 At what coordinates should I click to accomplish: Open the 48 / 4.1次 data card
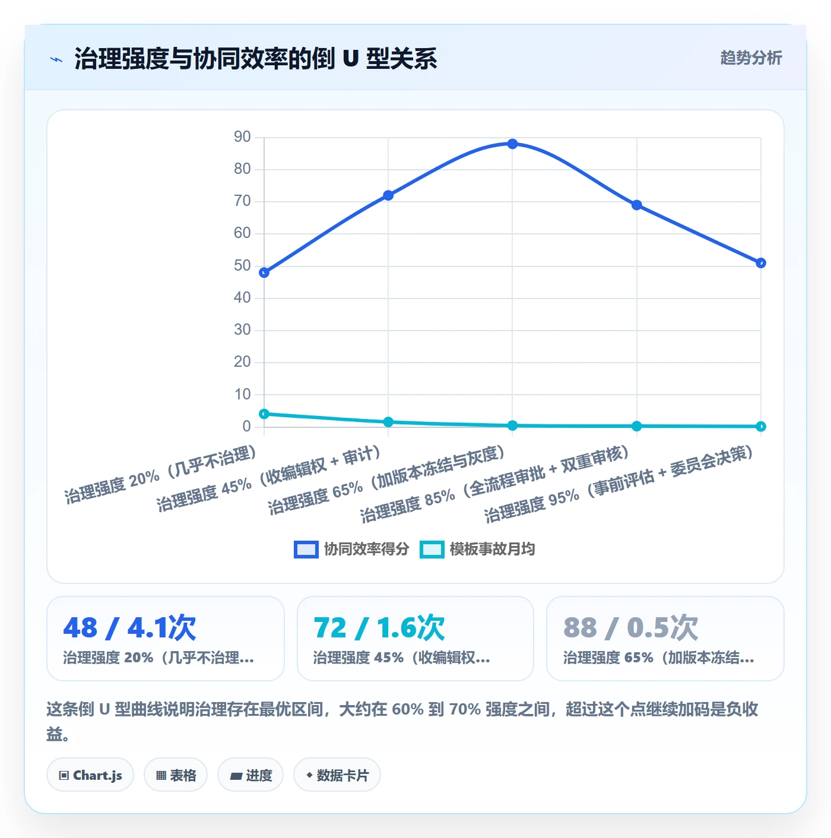[166, 639]
